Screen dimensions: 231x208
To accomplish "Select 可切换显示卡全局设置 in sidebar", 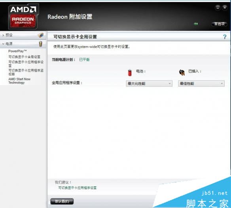I will pos(24,57).
